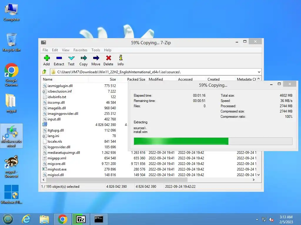301x225 pixels.
Task: Select the locale.nls file
Action: [55, 141]
